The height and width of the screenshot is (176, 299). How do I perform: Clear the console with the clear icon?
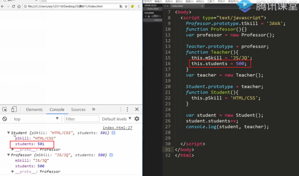(x=5, y=119)
